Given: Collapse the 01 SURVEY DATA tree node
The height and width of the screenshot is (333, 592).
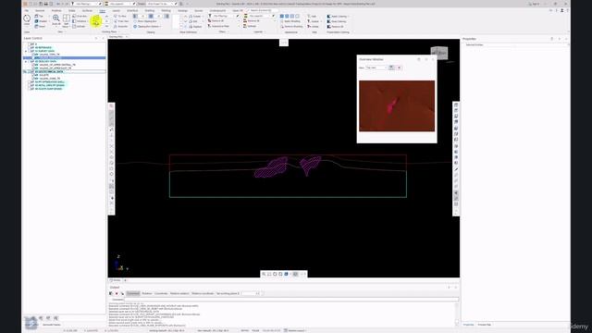Looking at the screenshot, I should point(26,51).
